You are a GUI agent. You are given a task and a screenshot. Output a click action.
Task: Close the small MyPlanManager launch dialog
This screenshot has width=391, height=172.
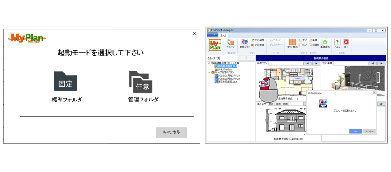click(x=374, y=92)
